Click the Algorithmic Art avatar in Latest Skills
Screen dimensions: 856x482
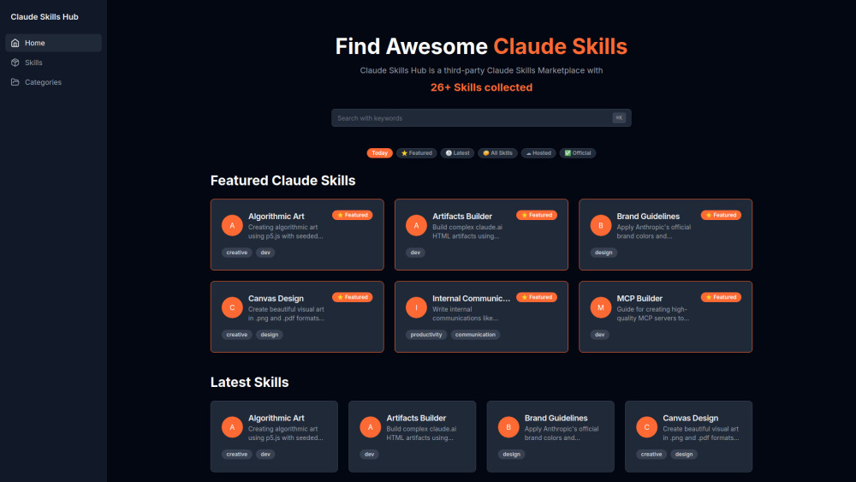[x=232, y=427]
